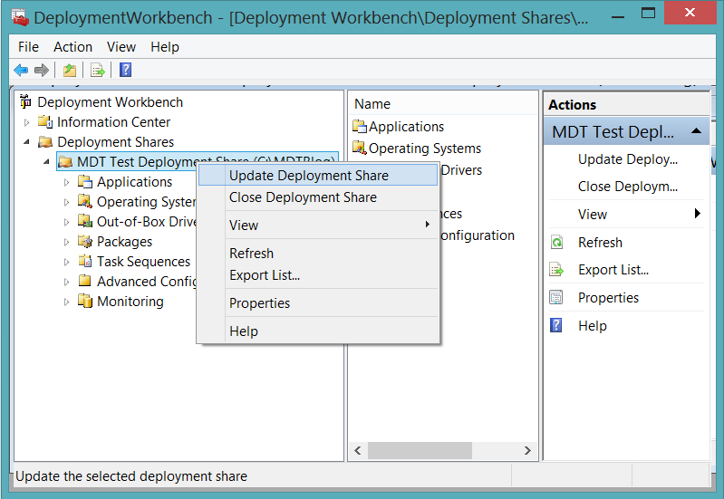Screen dimensions: 724x499
Task: Click the horizontal scrollbar left arrow
Action: [x=358, y=450]
